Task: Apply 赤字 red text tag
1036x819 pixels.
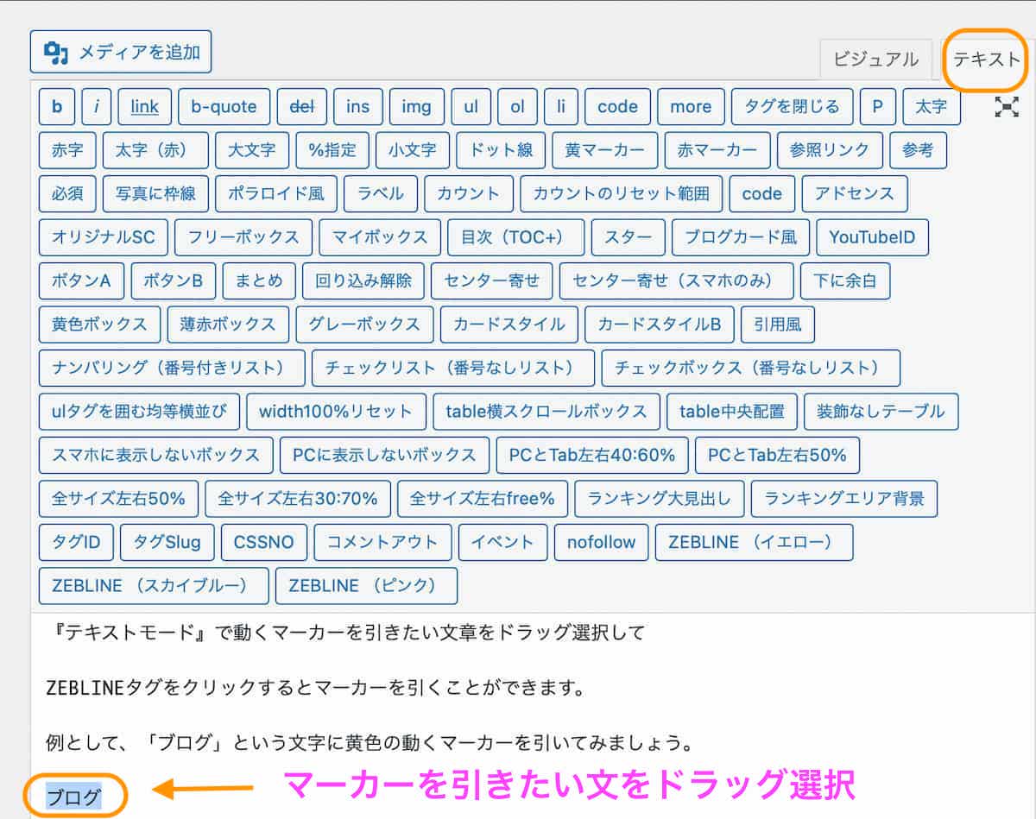Action: click(67, 150)
